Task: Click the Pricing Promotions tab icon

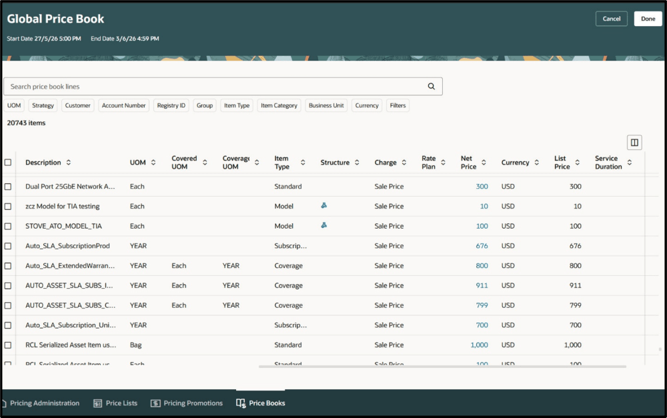Action: (x=155, y=403)
